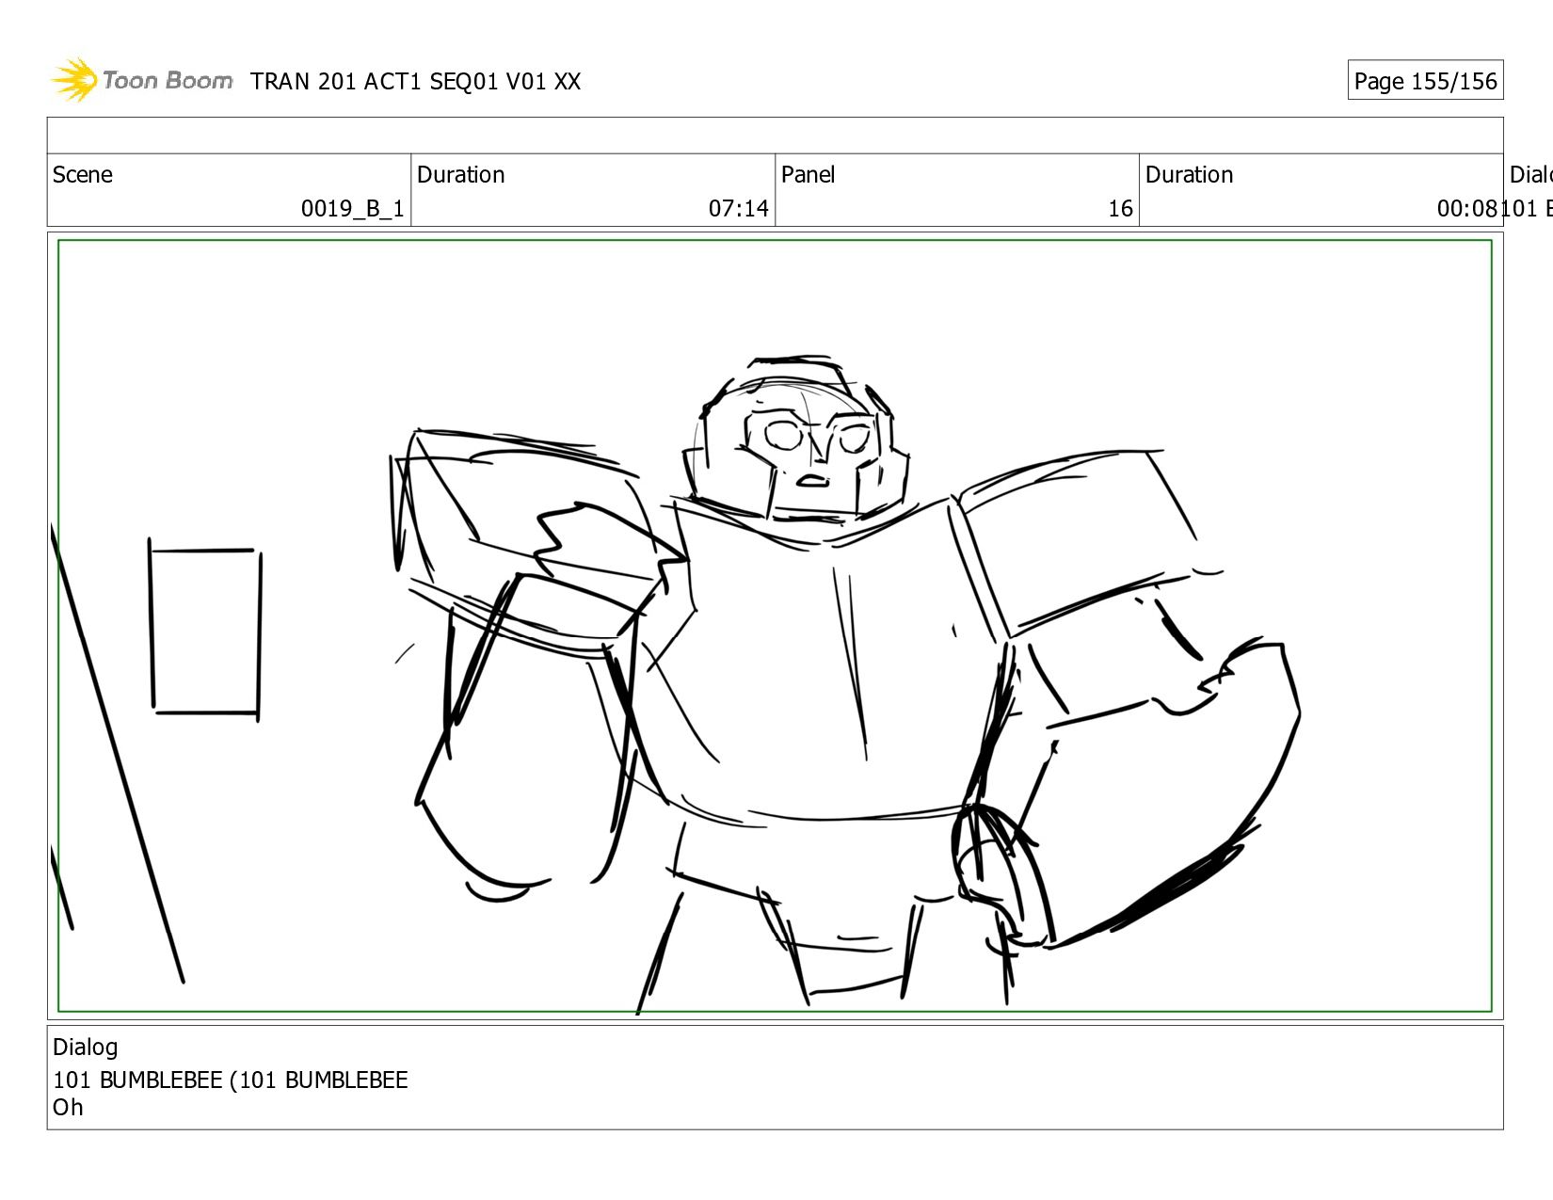The width and height of the screenshot is (1553, 1200).
Task: Click the Duration label beside Scene
Action: (x=461, y=175)
